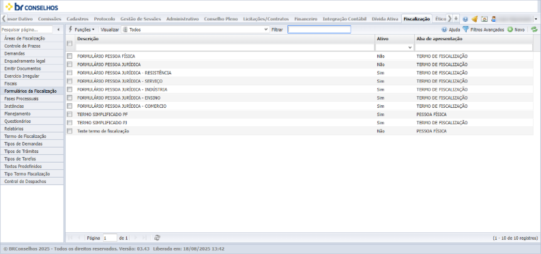Sort by the Ativo column header
Image resolution: width=541 pixels, height=254 pixels.
pyautogui.click(x=395, y=39)
